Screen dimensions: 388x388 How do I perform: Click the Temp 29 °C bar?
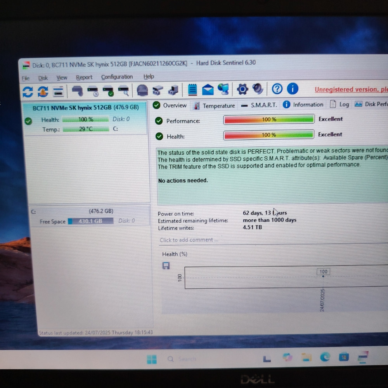(86, 129)
